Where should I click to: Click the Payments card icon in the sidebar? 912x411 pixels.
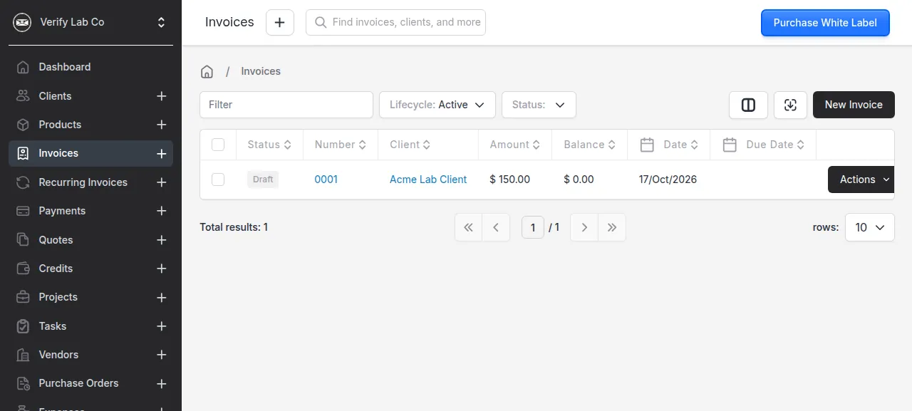click(24, 211)
